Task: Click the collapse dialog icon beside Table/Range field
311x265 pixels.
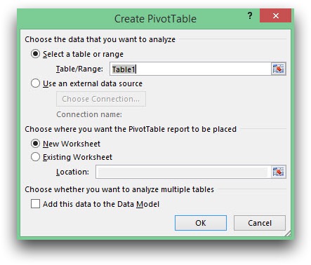Action: click(x=279, y=69)
